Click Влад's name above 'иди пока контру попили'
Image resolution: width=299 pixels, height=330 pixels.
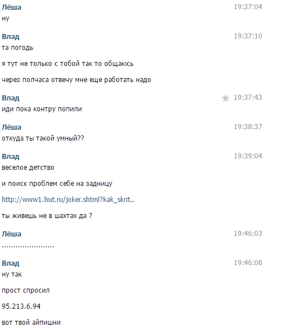click(x=10, y=98)
